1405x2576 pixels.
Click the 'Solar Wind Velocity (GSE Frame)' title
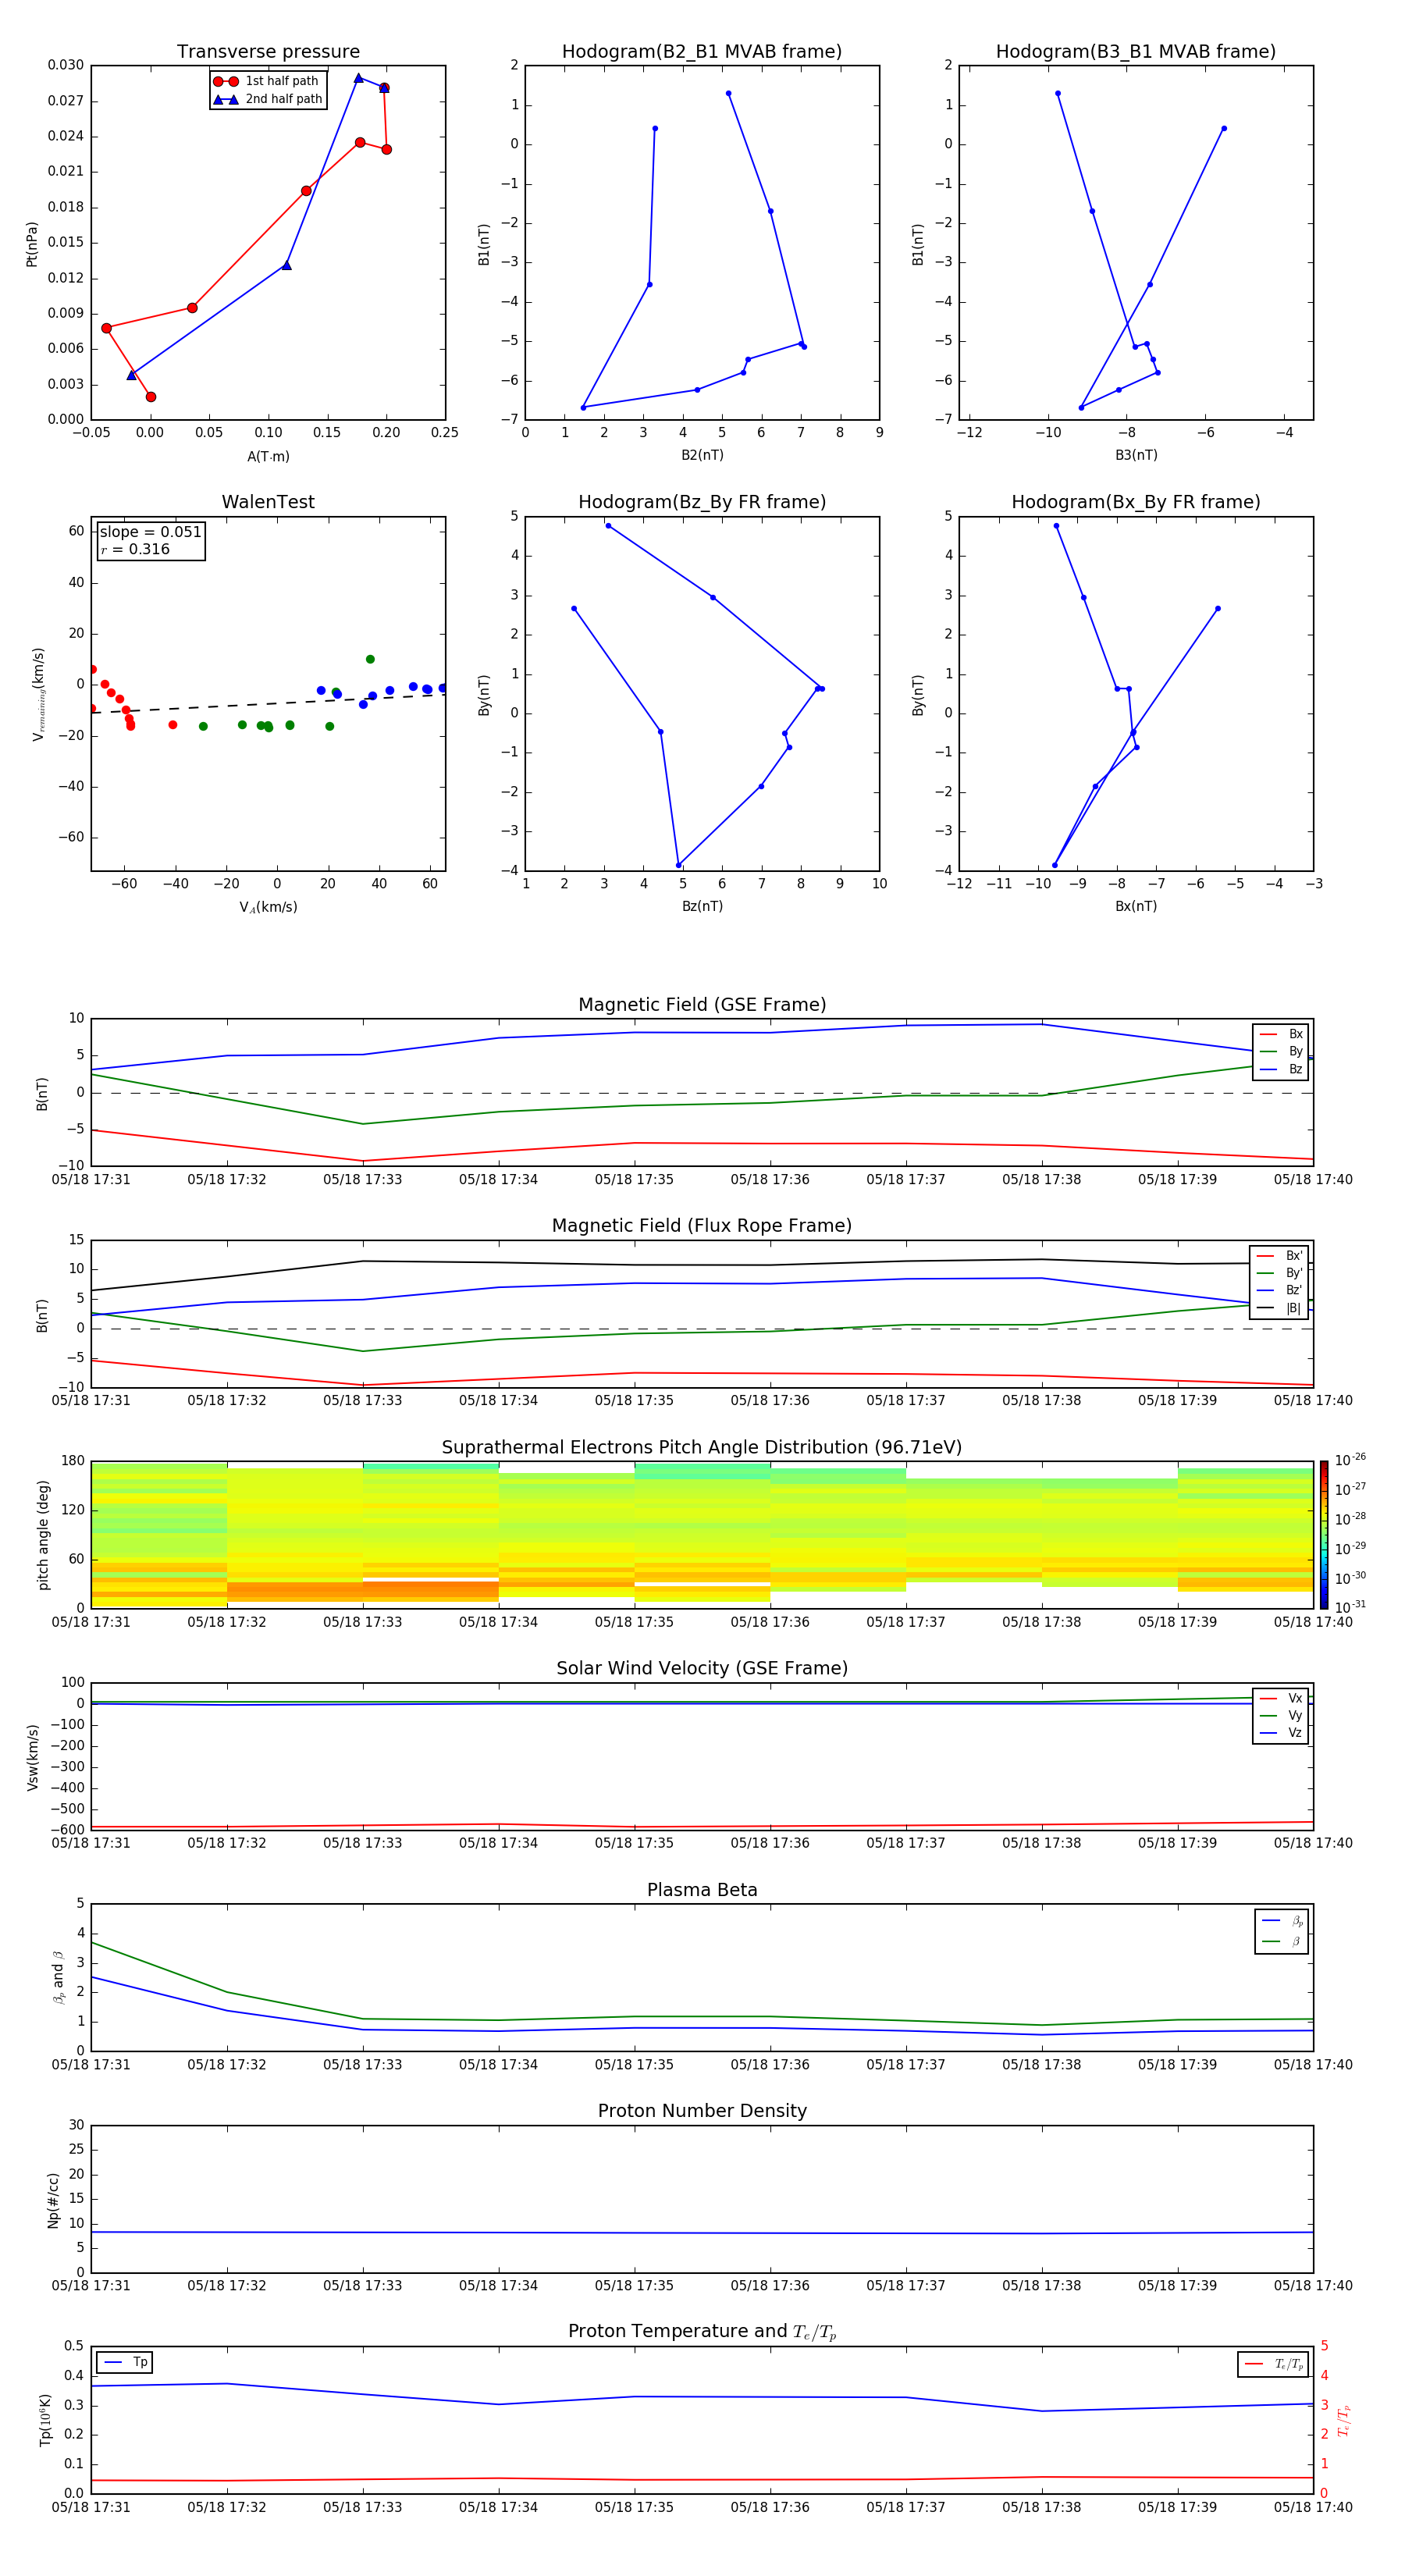point(702,1668)
